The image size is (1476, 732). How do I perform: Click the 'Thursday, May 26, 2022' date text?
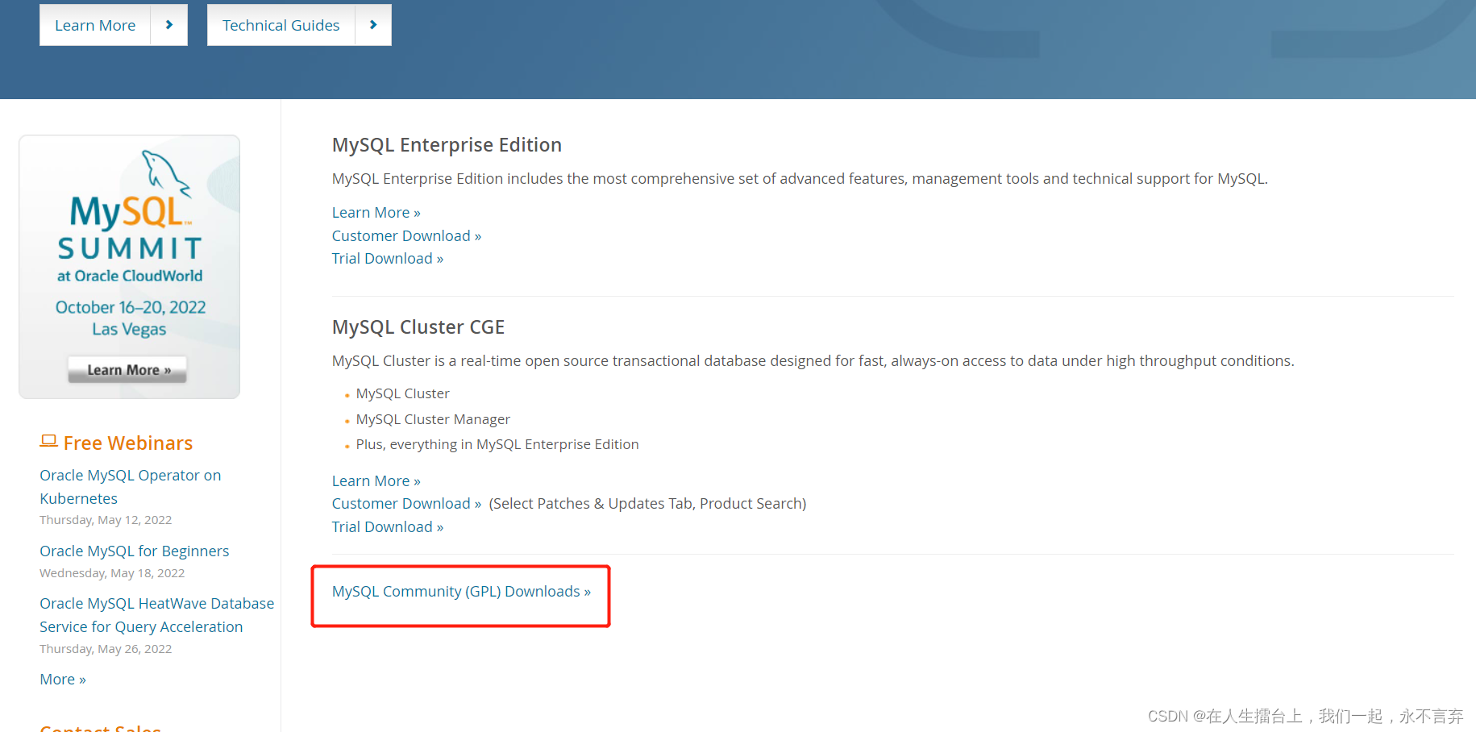tap(106, 649)
